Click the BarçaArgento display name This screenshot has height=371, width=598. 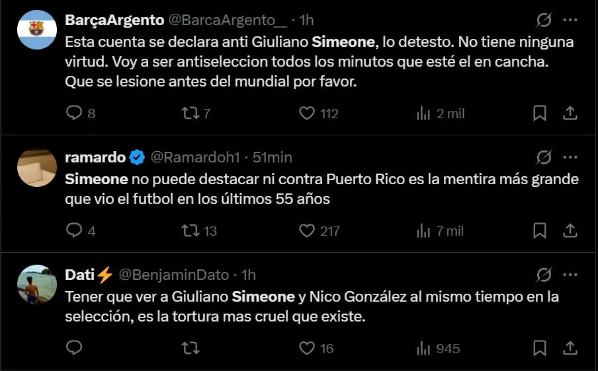click(114, 20)
